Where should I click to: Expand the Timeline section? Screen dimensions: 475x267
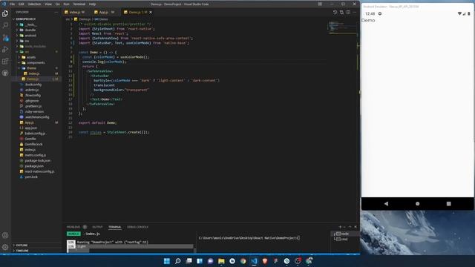[22, 251]
